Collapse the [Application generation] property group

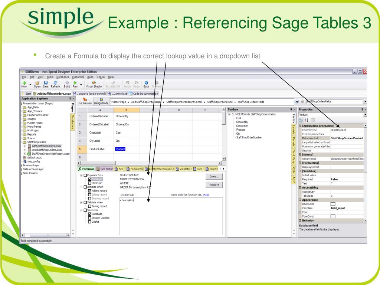point(300,126)
